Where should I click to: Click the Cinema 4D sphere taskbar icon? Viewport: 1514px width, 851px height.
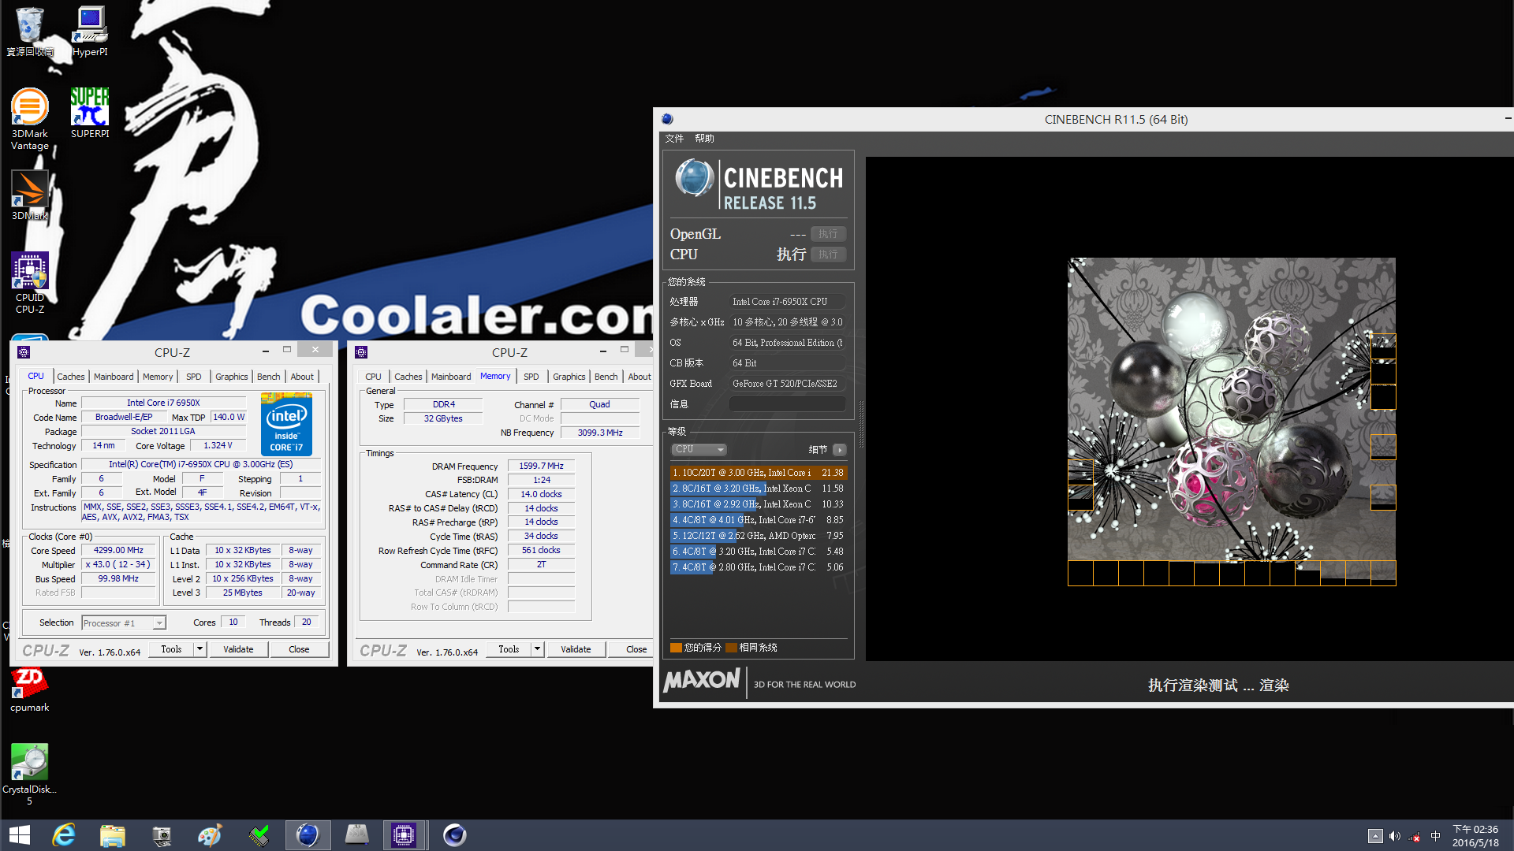tap(454, 835)
